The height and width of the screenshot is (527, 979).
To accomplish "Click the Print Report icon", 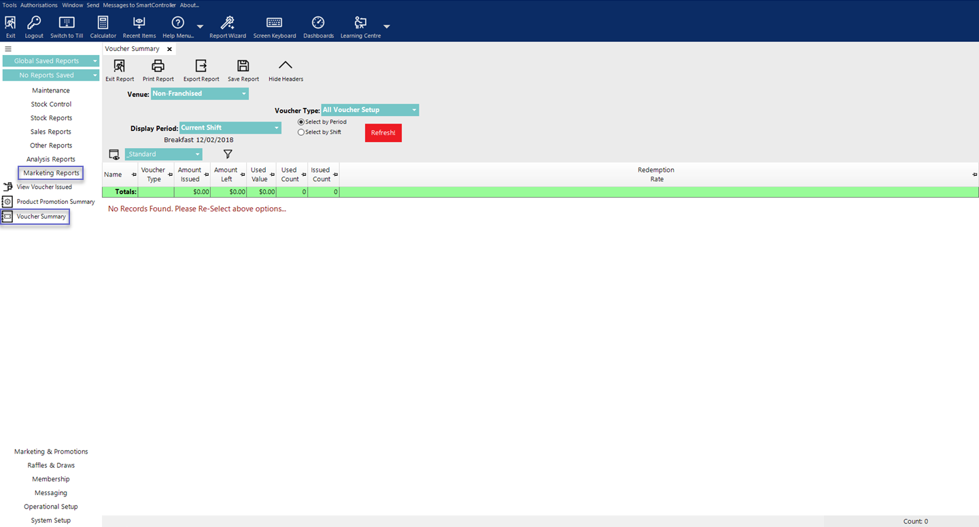I will [x=158, y=66].
